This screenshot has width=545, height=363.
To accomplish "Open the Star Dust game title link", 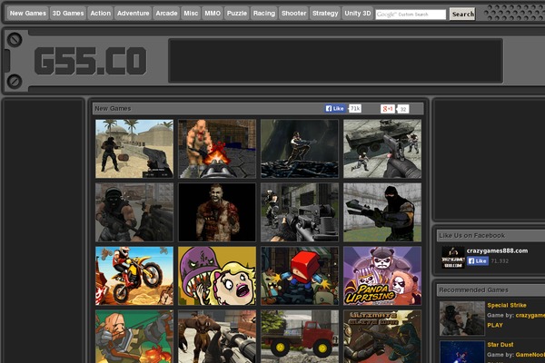I will click(x=500, y=345).
